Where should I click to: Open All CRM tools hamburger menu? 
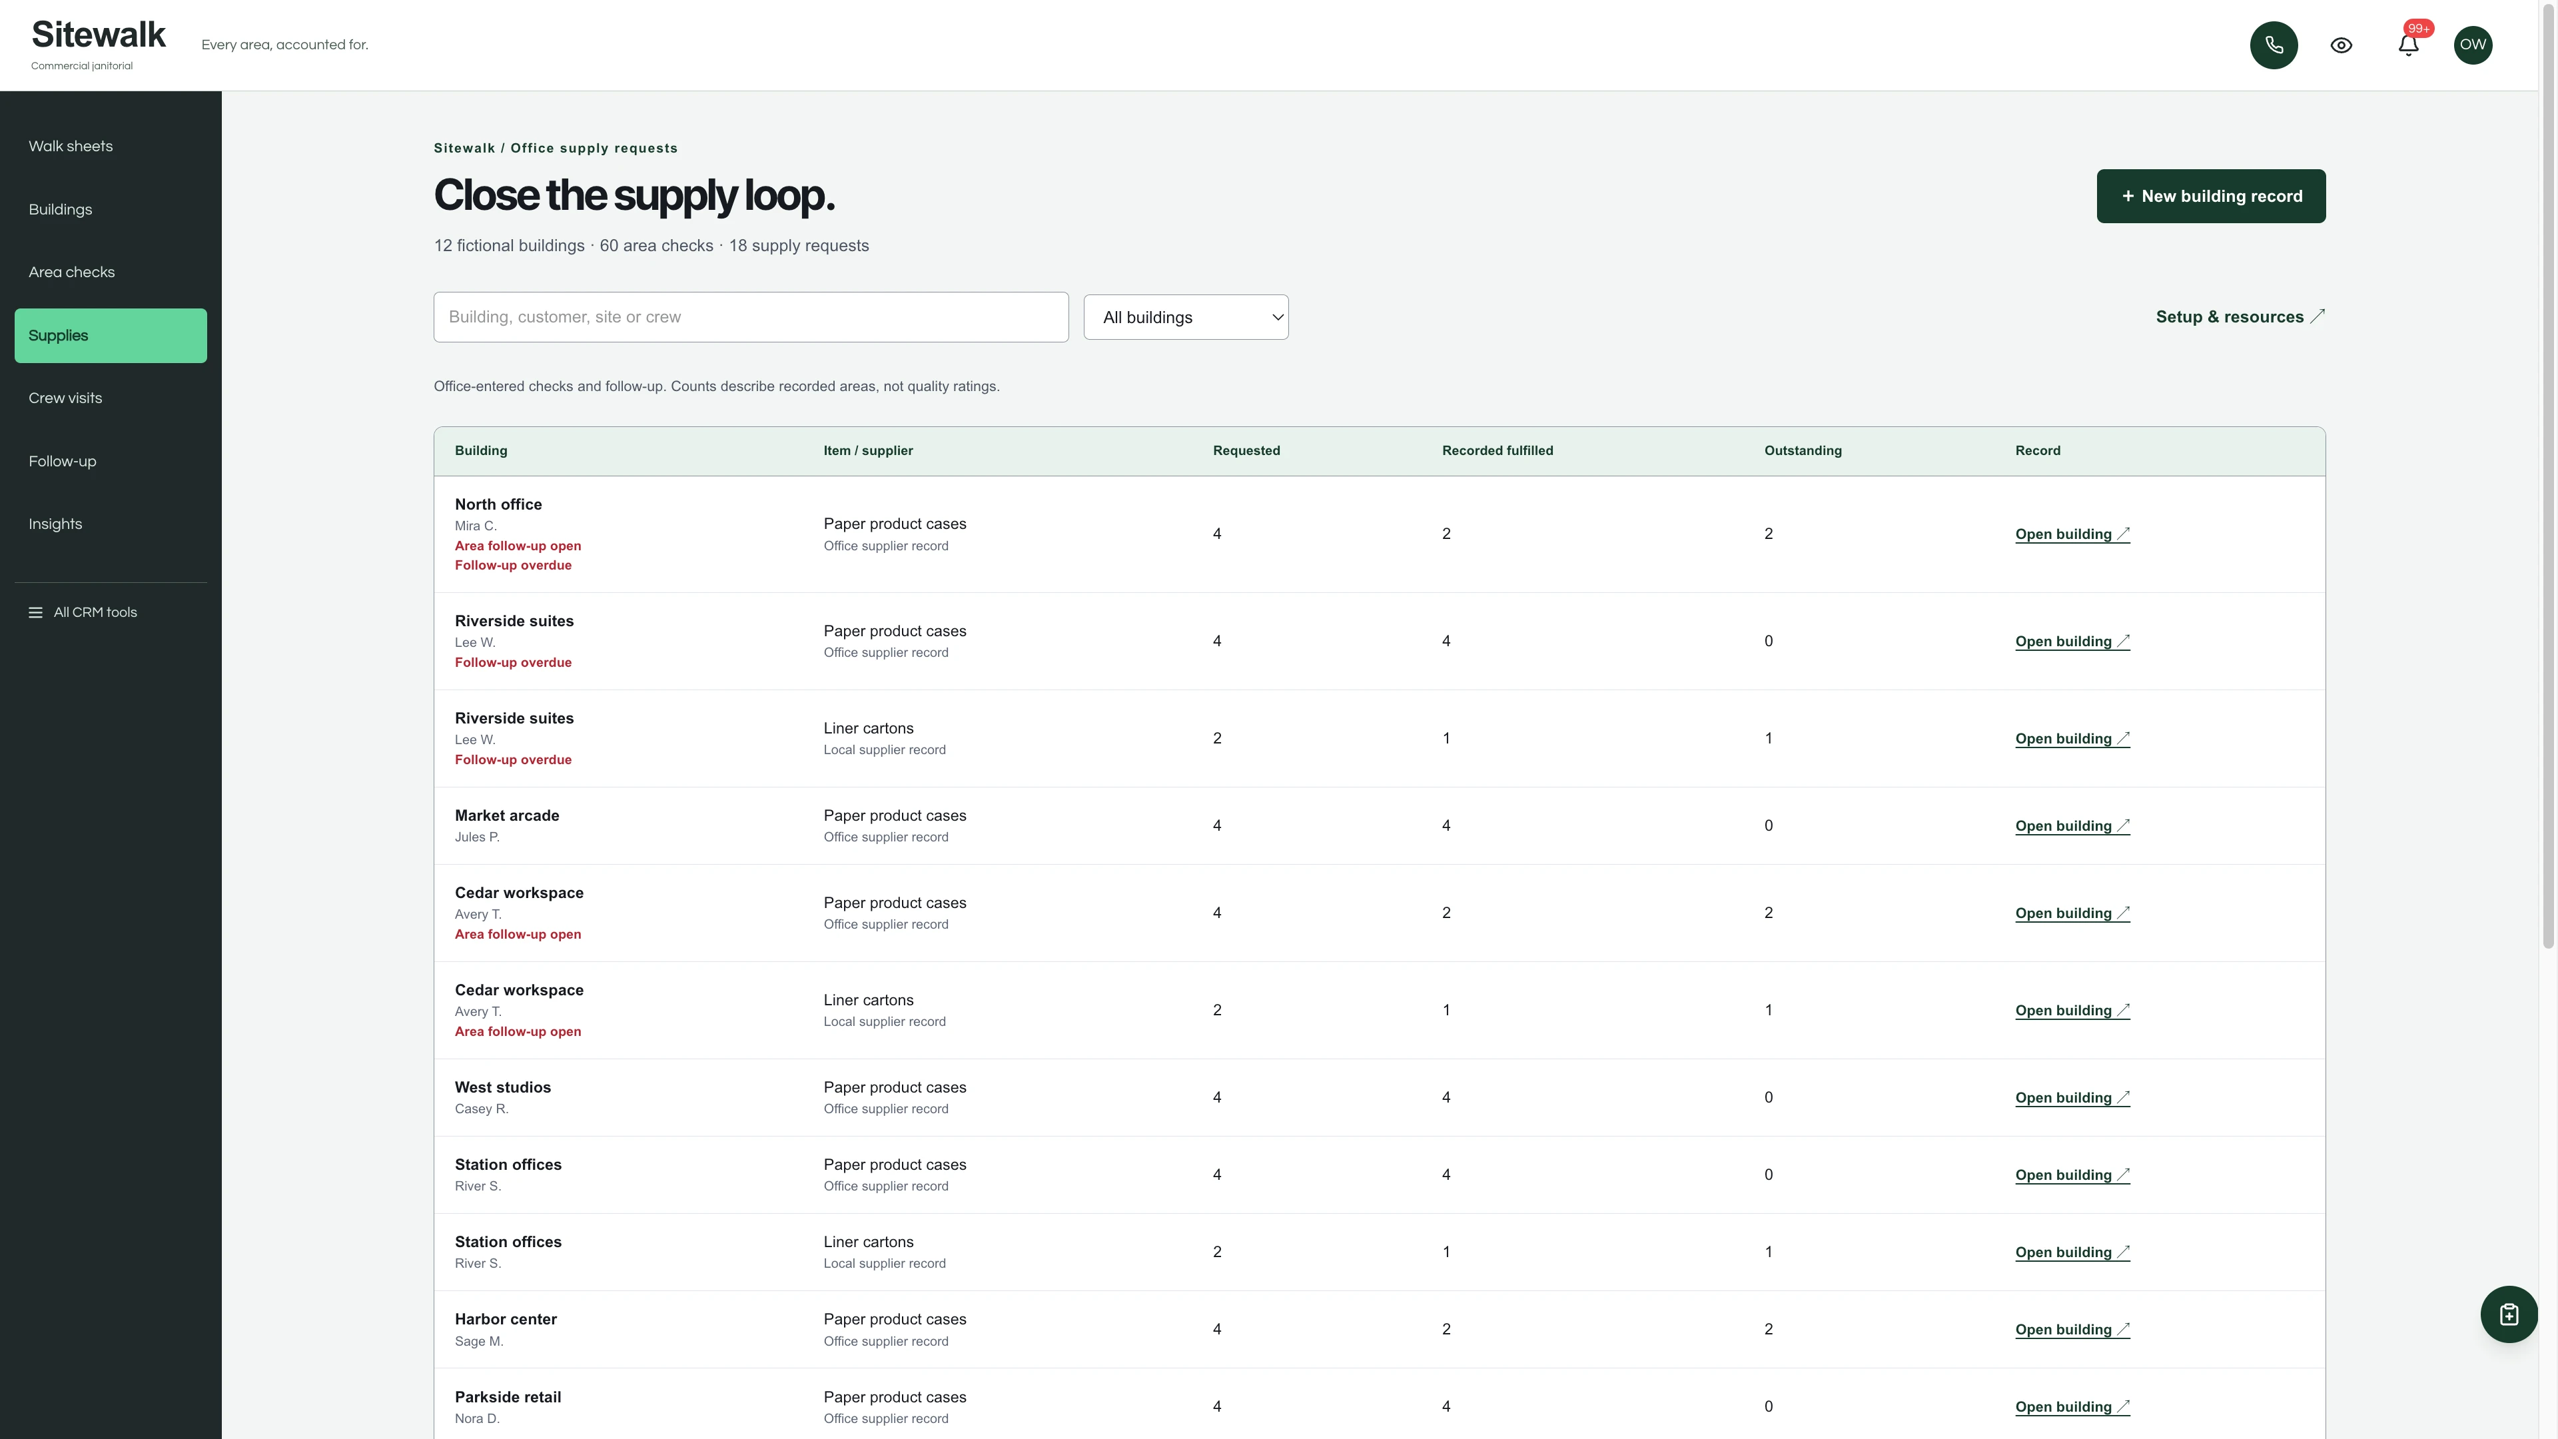pyautogui.click(x=83, y=612)
